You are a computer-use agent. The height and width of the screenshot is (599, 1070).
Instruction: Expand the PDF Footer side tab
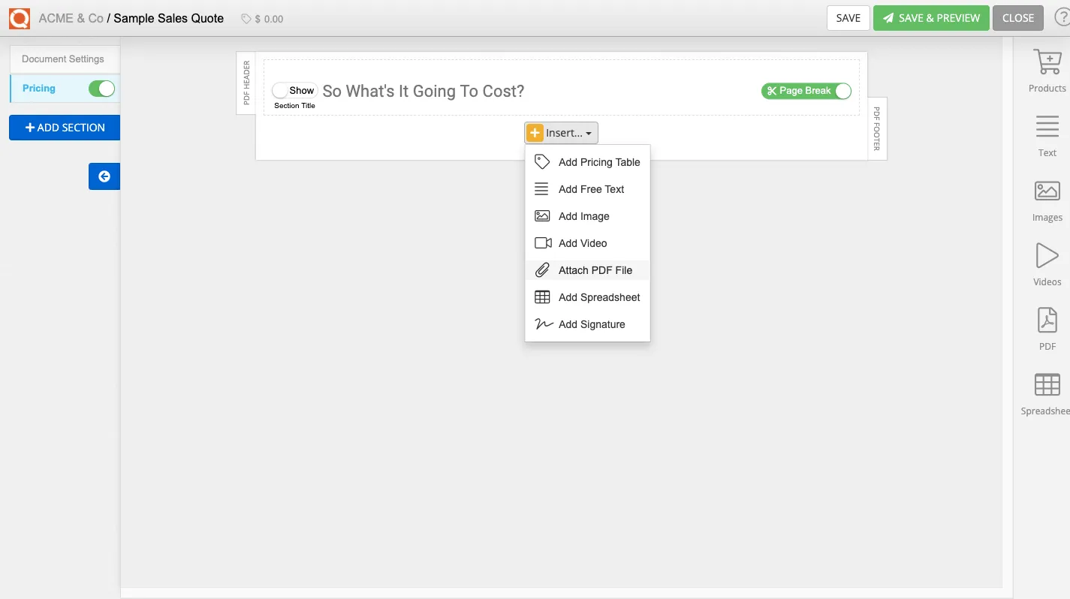(877, 128)
